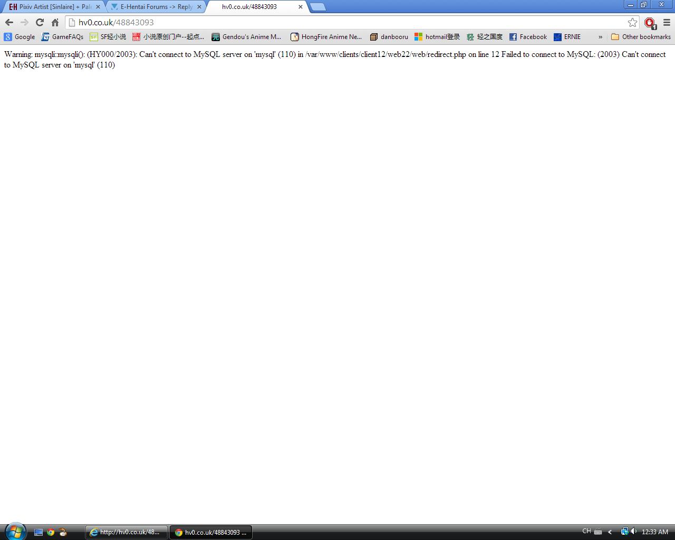Open the Facebook bookmark
Screen dimensions: 675x540
point(528,37)
